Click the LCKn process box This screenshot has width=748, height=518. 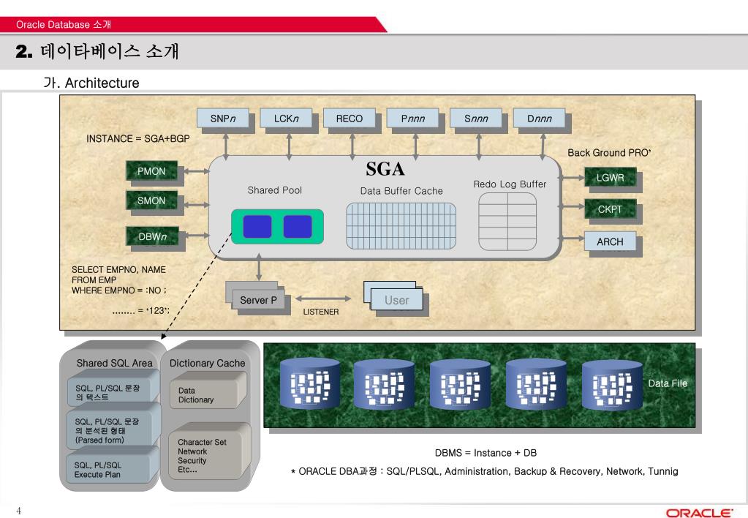(286, 119)
